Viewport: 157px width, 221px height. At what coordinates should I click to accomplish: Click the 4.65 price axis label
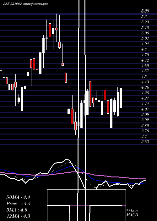(145, 66)
